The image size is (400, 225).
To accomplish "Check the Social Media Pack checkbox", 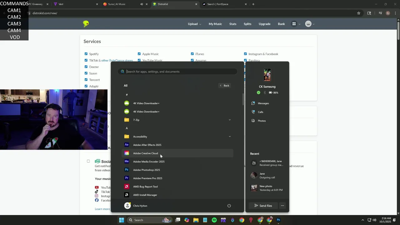I will pyautogui.click(x=88, y=161).
